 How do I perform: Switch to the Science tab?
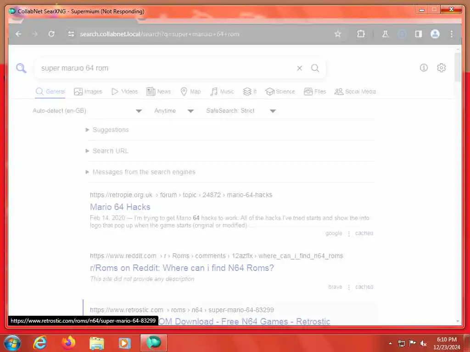280,92
